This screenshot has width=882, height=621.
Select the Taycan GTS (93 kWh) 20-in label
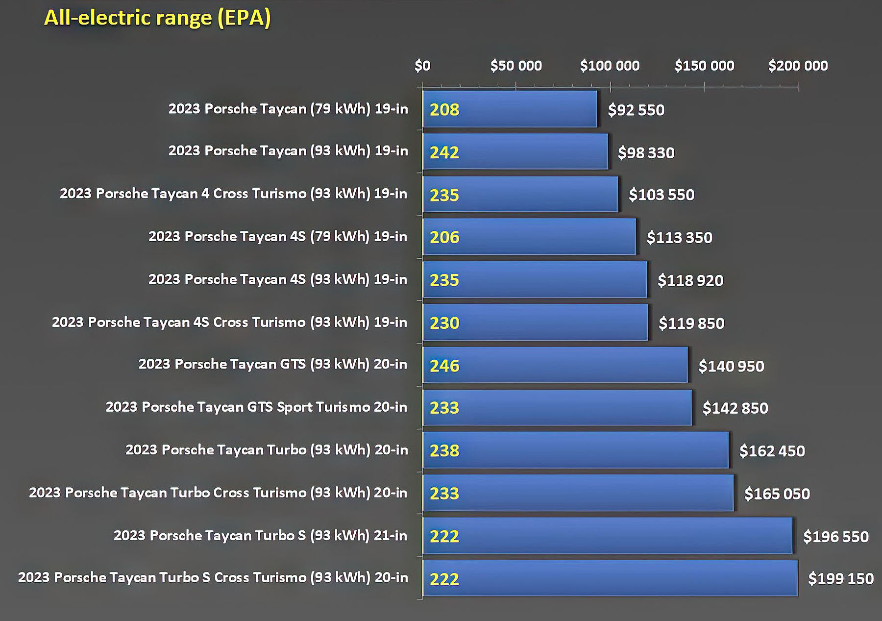coord(272,365)
